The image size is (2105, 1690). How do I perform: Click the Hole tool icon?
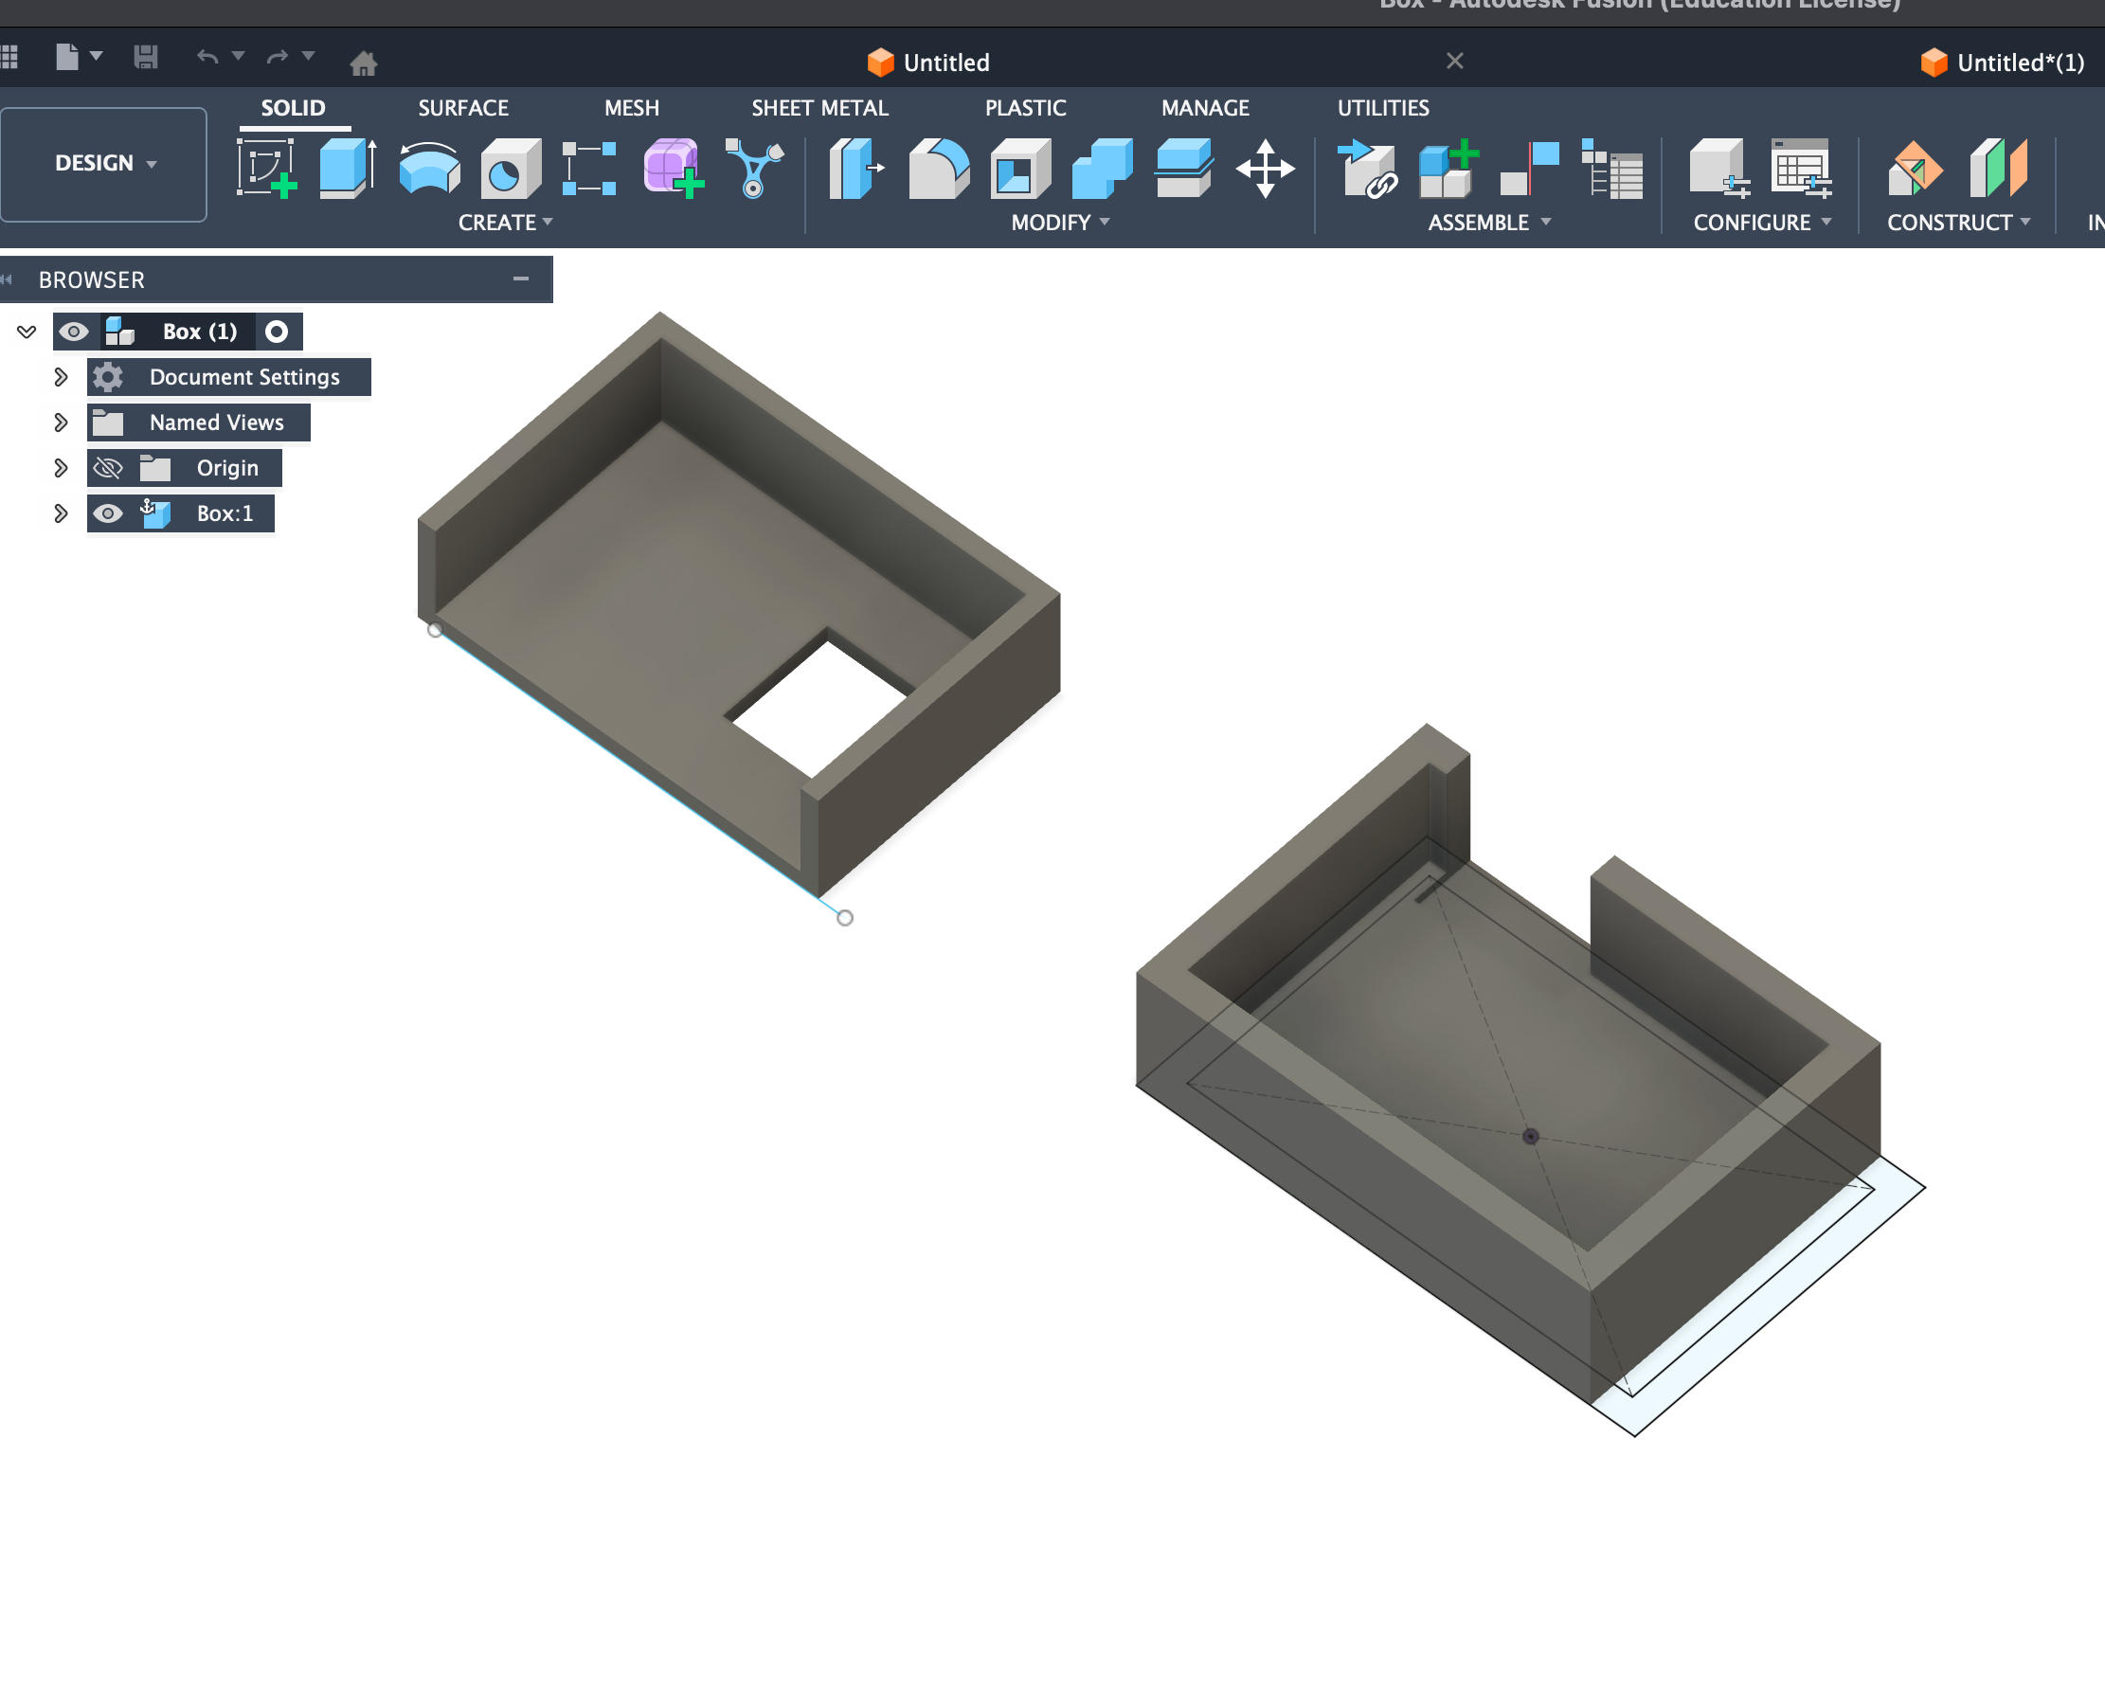pos(510,168)
